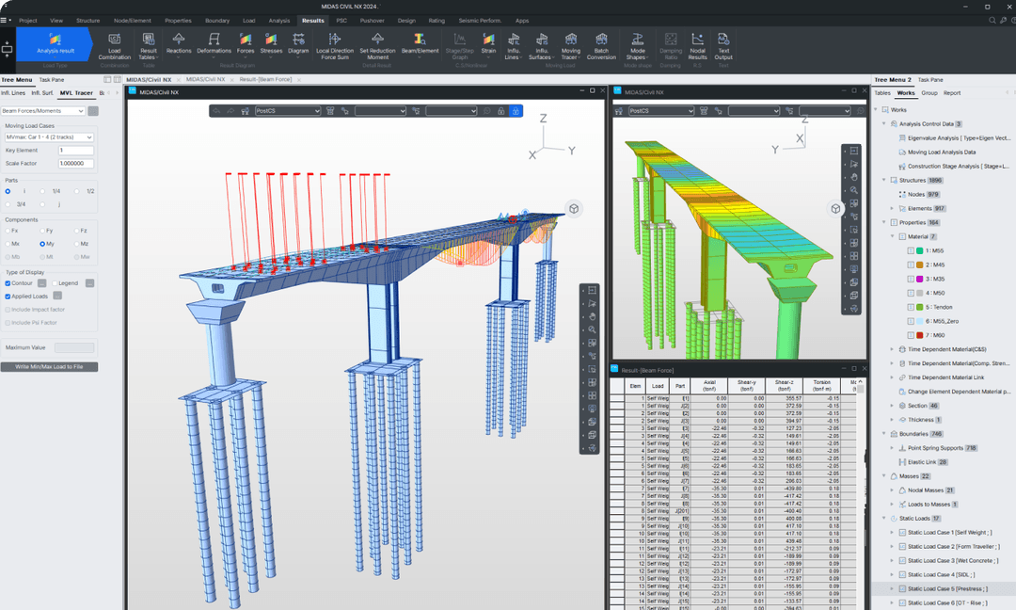1016x610 pixels.
Task: Open the Result Tables tool
Action: (149, 46)
